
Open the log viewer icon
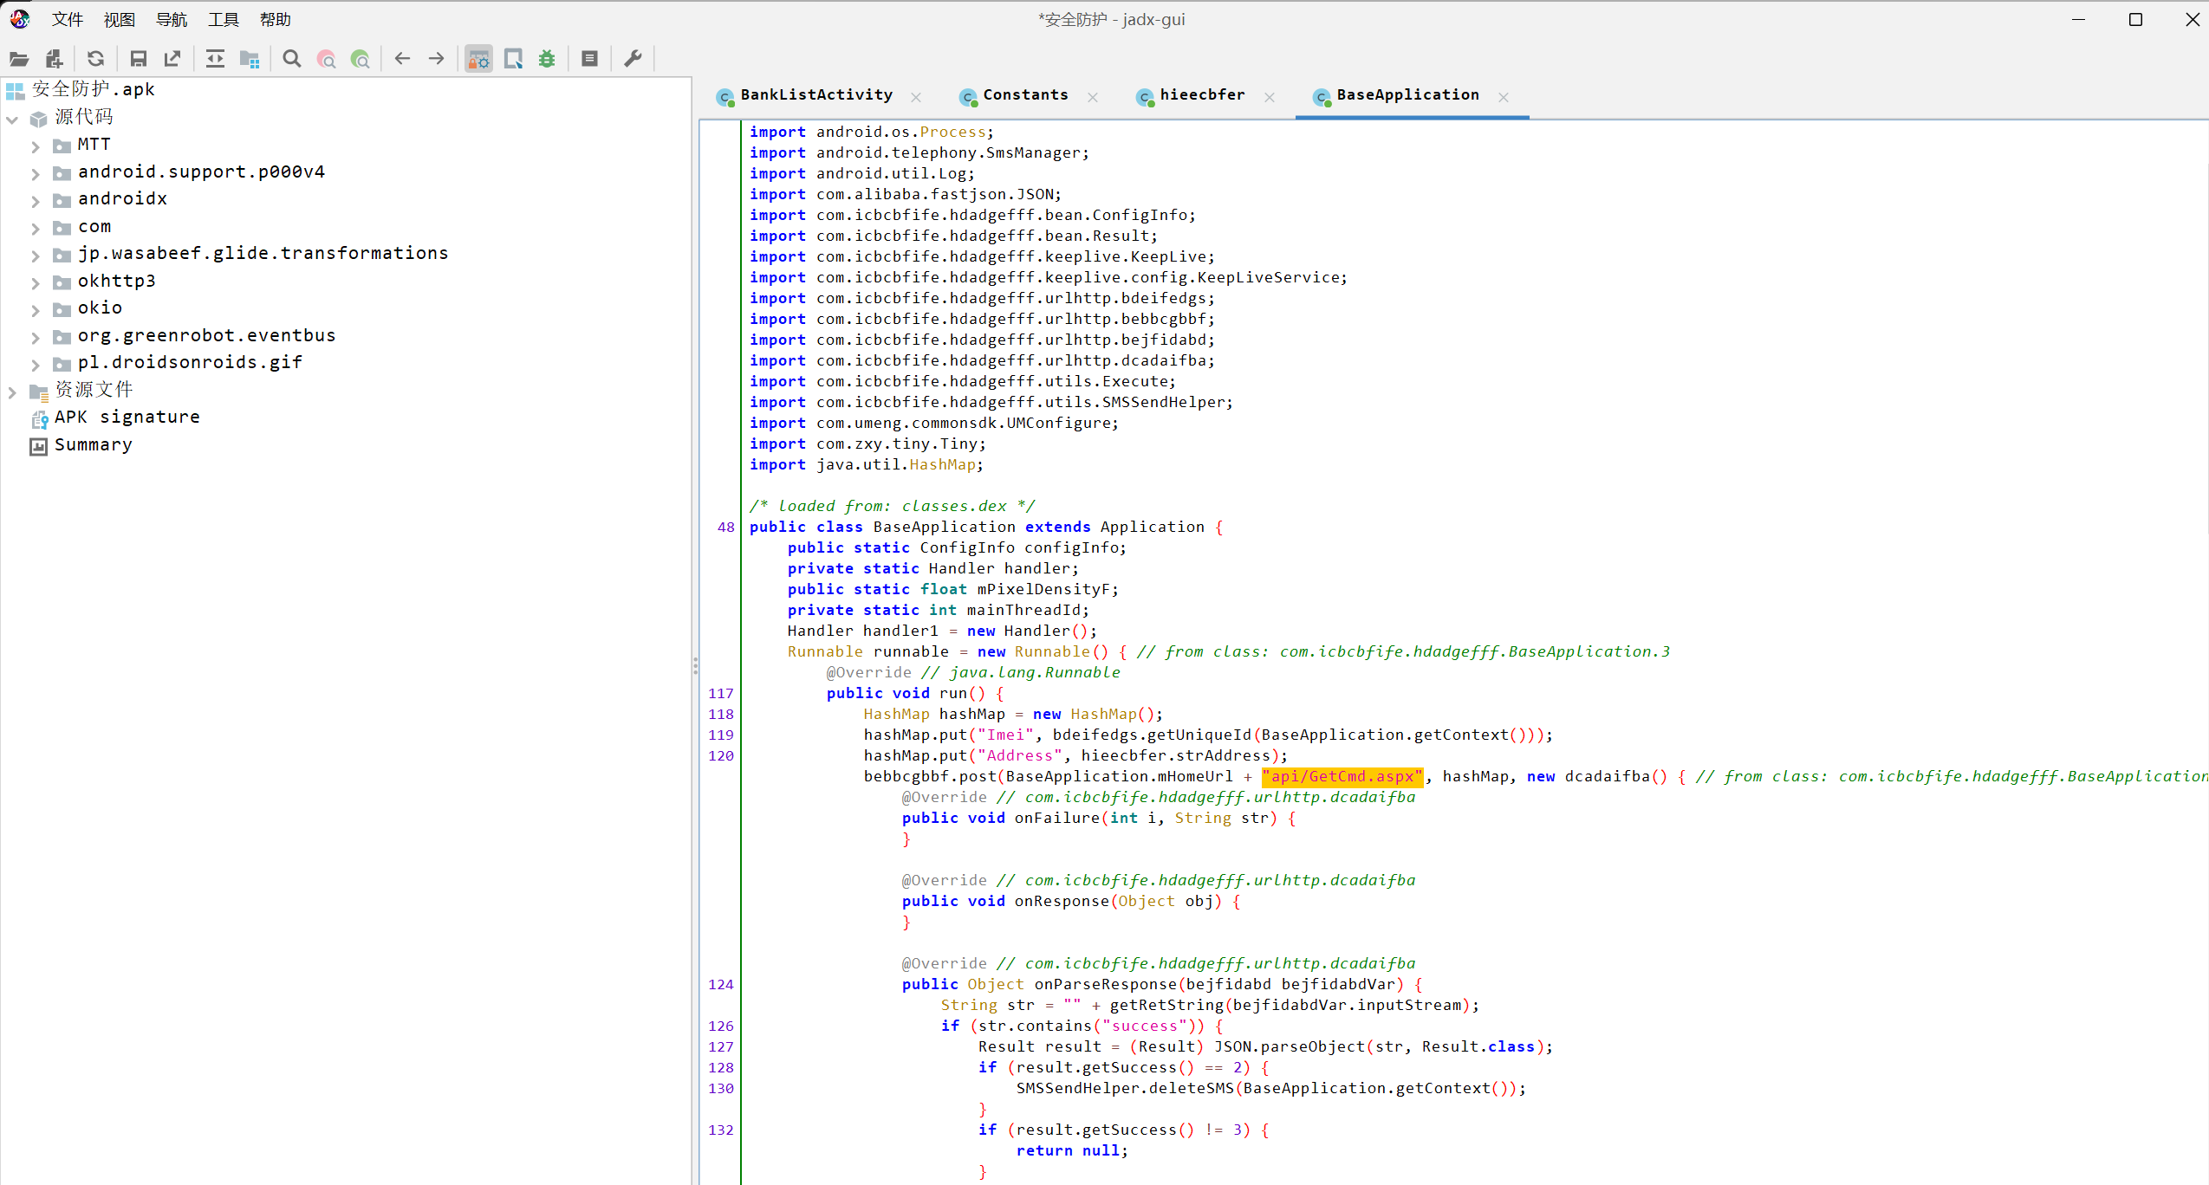pos(590,59)
